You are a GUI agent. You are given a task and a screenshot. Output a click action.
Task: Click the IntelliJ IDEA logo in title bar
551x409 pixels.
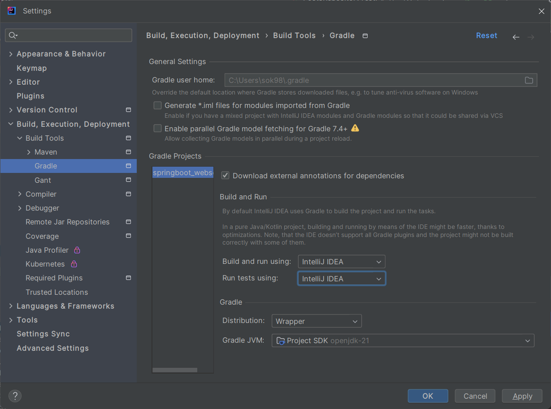[12, 11]
